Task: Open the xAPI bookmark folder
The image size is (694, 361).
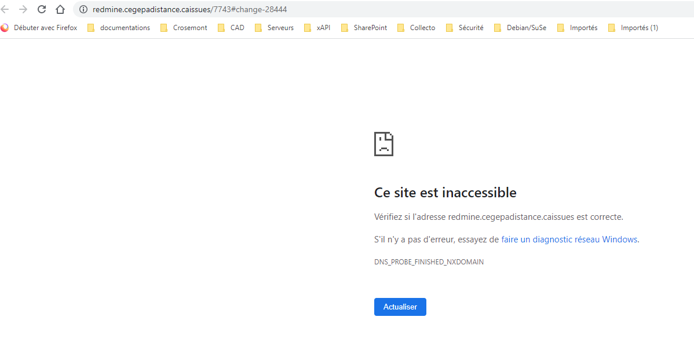Action: point(317,28)
